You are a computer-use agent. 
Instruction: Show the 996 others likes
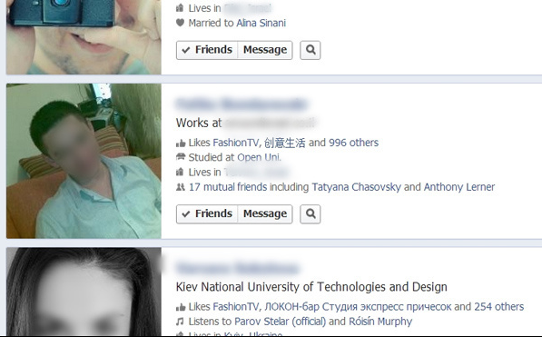tap(353, 143)
